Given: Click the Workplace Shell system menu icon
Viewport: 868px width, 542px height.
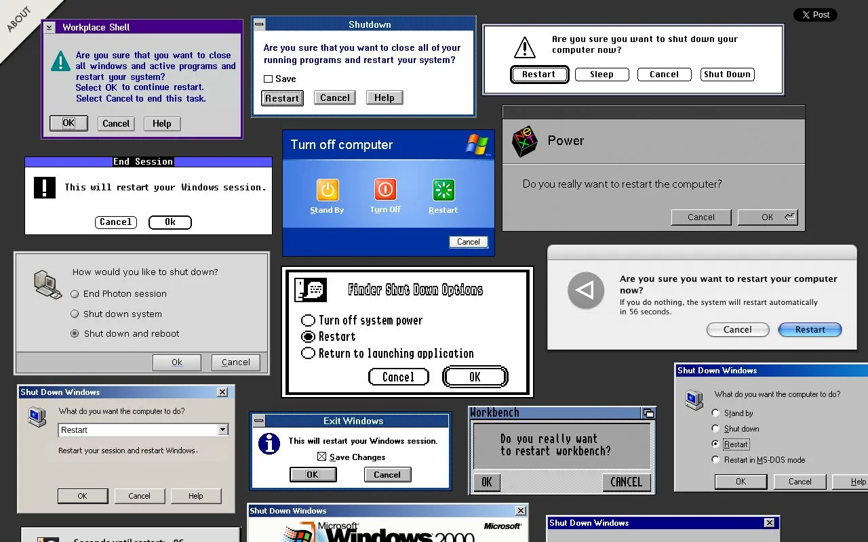Looking at the screenshot, I should click(49, 27).
